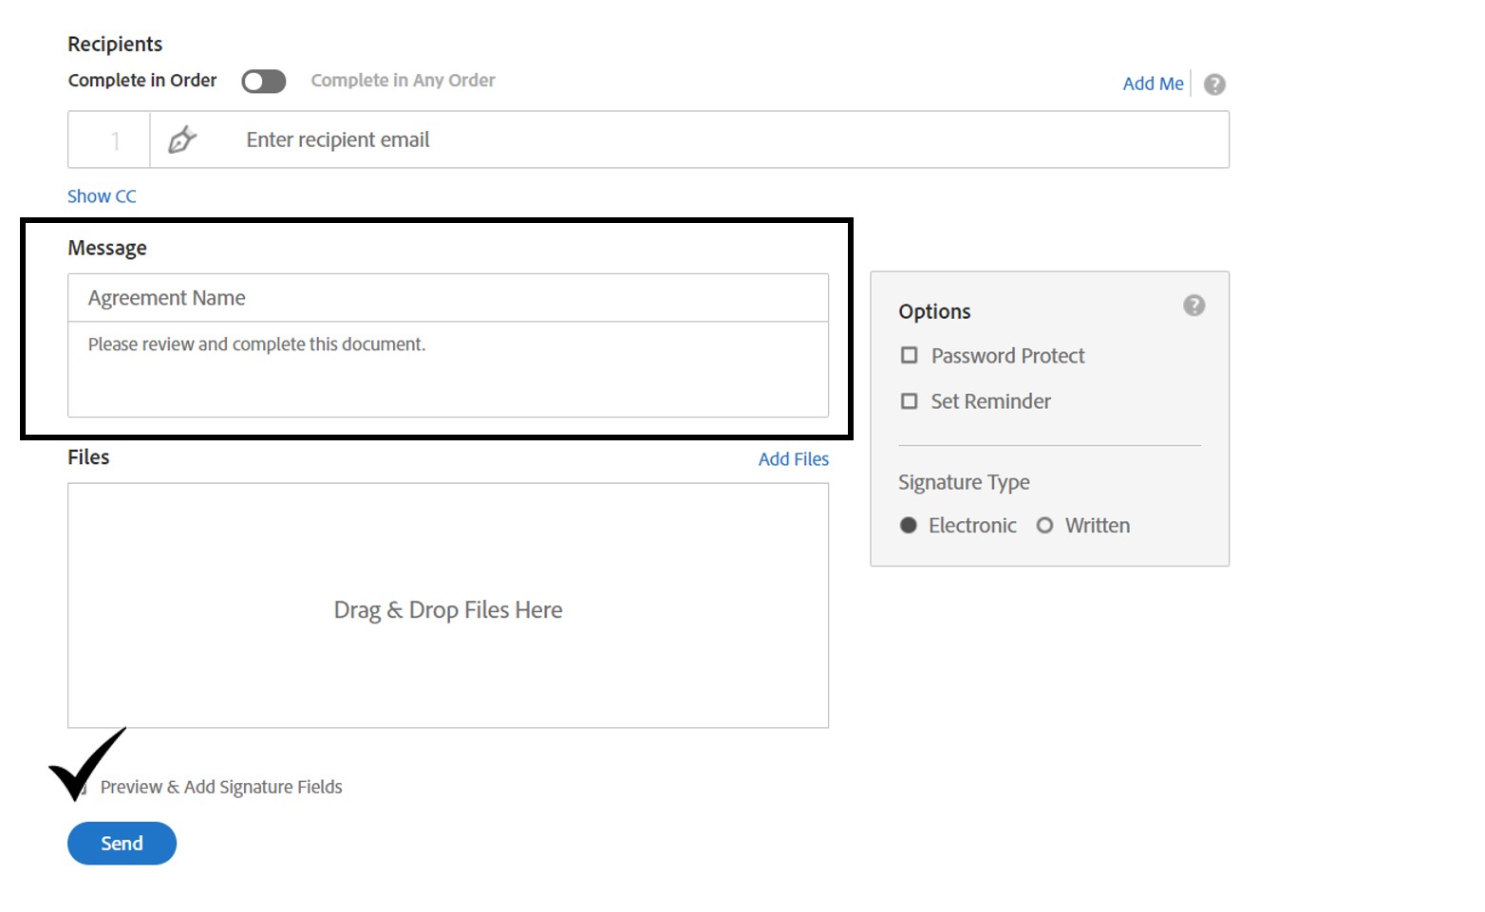Click the Complete in Any Order label

pyautogui.click(x=403, y=81)
